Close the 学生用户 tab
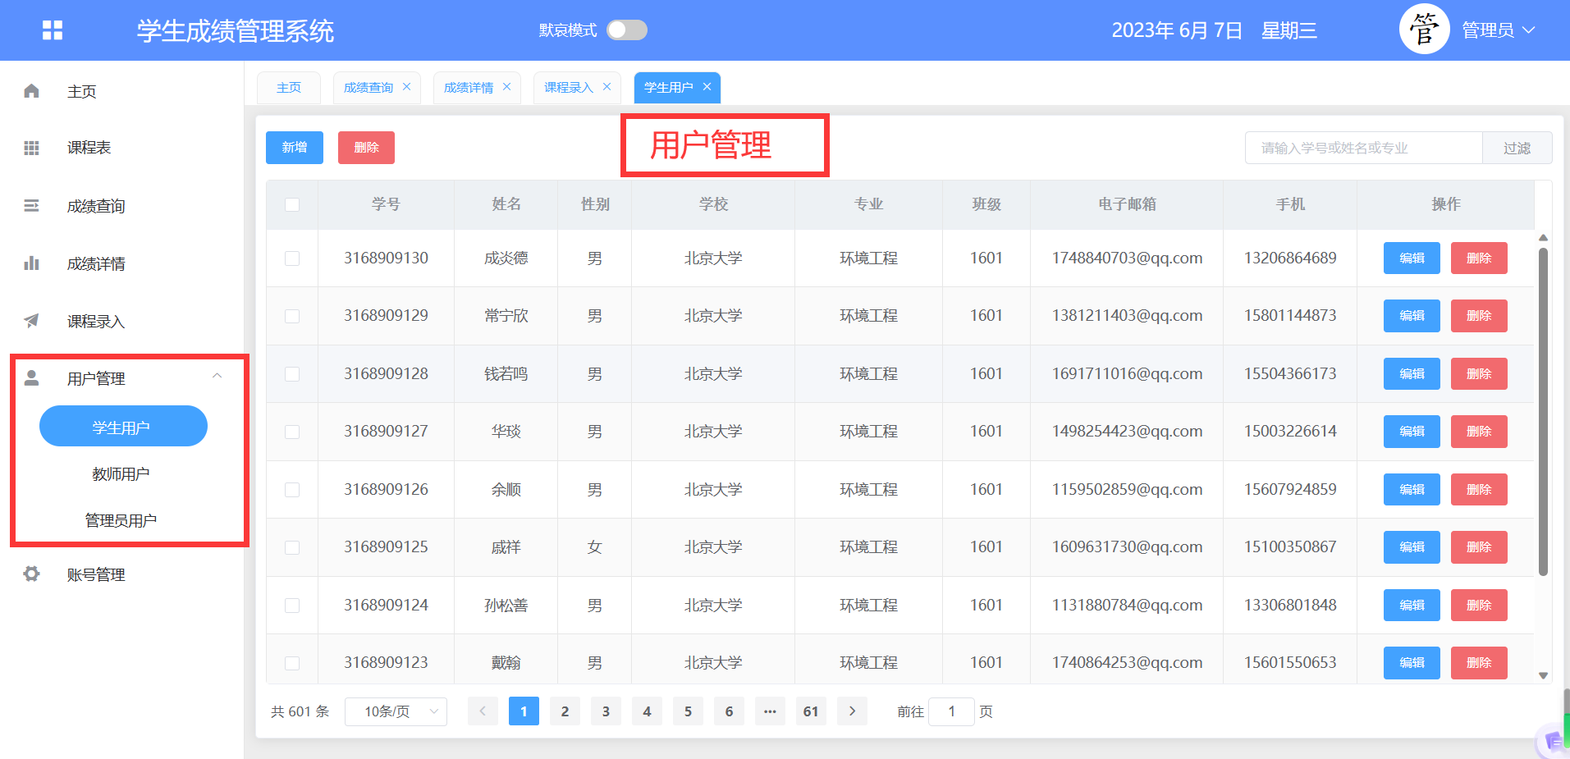This screenshot has height=759, width=1570. [x=707, y=87]
